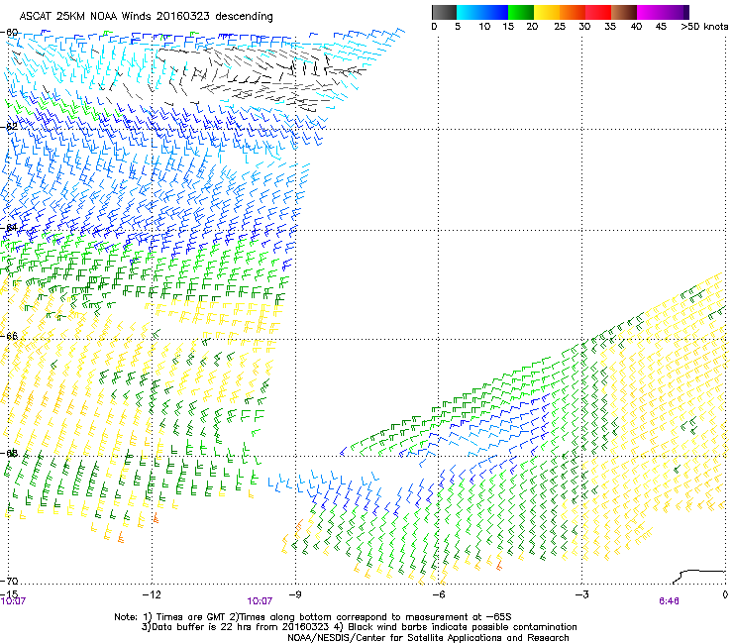Select the red 30–35 knot legend segment
The image size is (733, 644).
(x=598, y=12)
